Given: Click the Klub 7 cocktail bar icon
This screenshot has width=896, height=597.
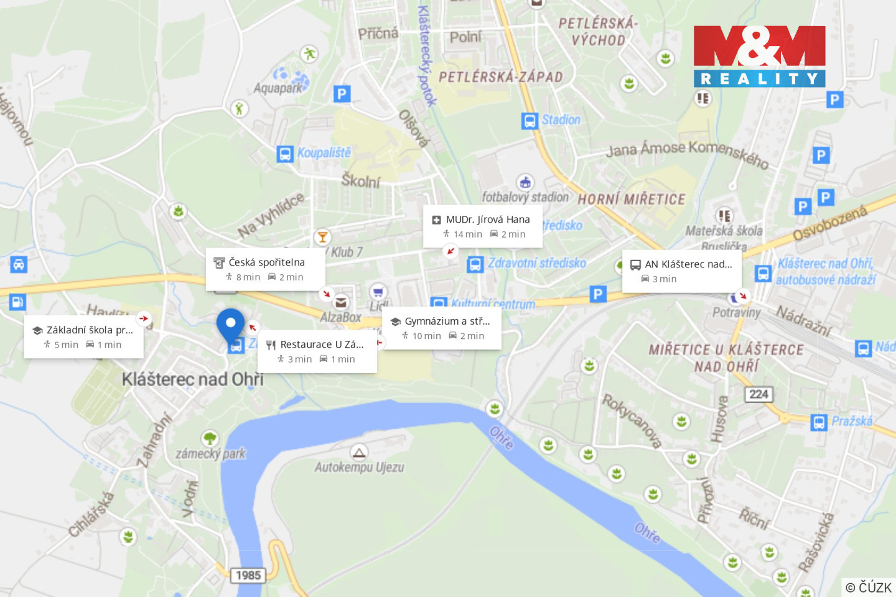Looking at the screenshot, I should coord(322,237).
